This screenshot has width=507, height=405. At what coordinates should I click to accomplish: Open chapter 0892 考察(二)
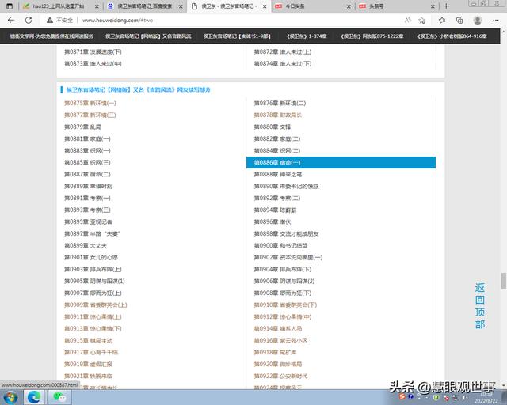276,198
